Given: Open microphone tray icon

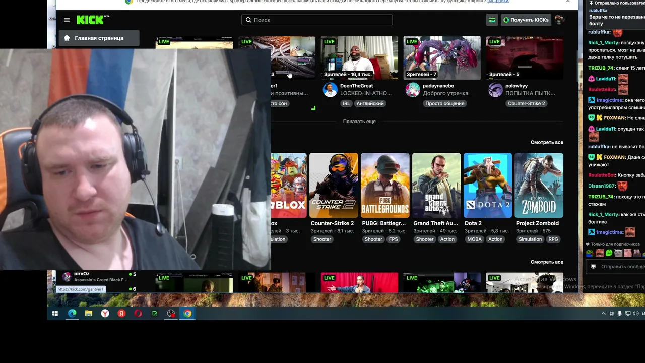Looking at the screenshot, I should (619, 314).
